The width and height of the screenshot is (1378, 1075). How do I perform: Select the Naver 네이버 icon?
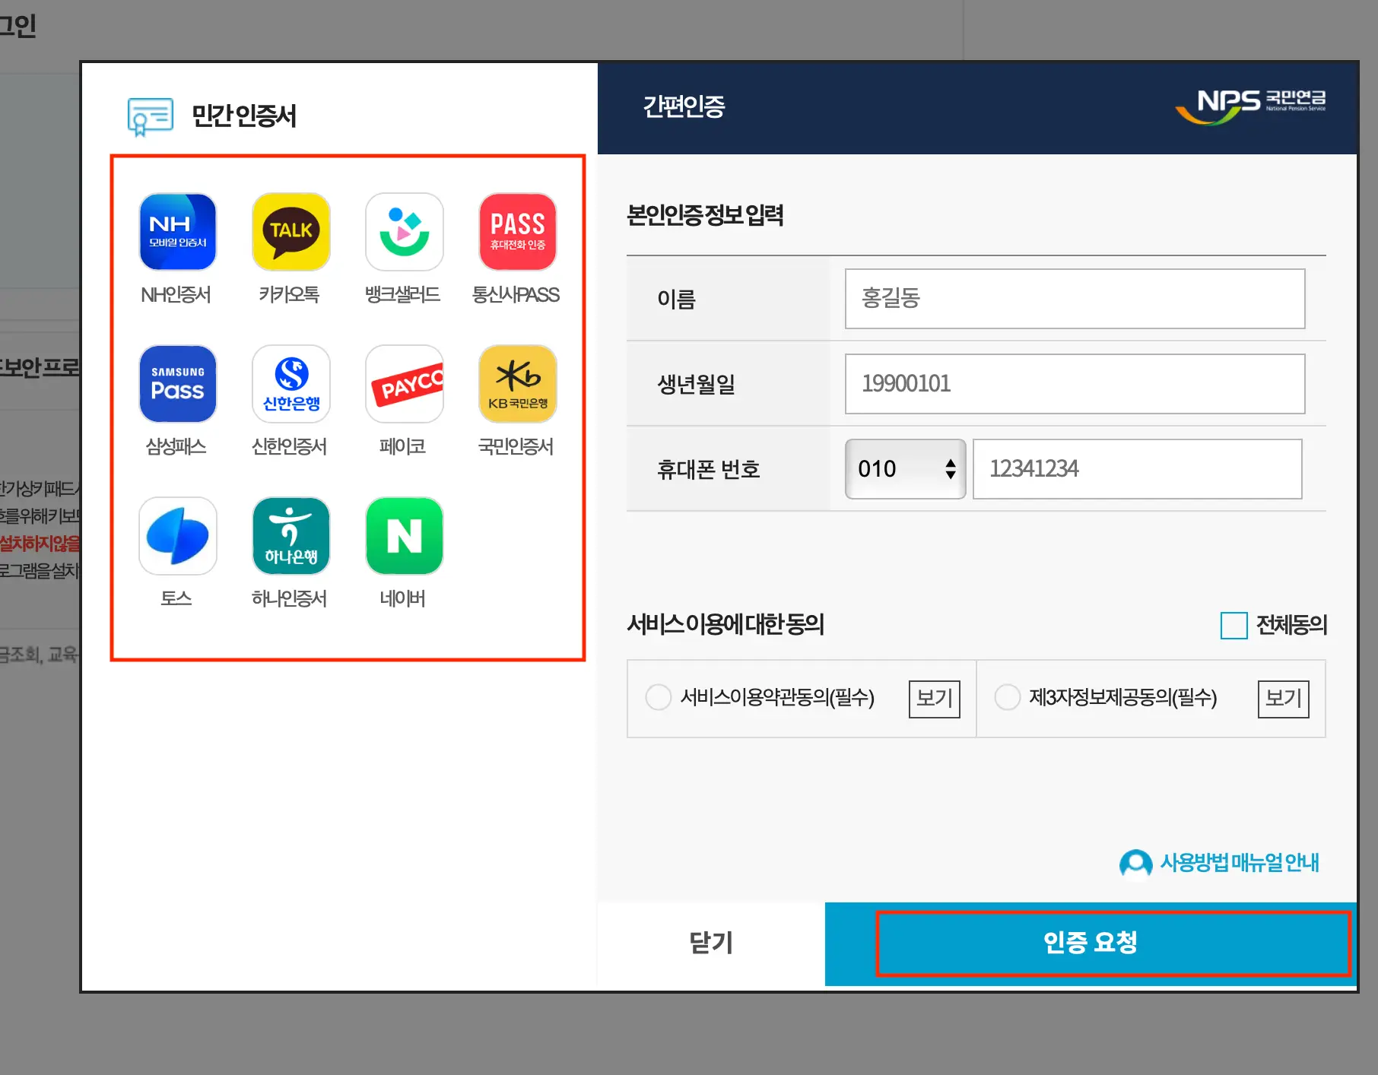[405, 536]
